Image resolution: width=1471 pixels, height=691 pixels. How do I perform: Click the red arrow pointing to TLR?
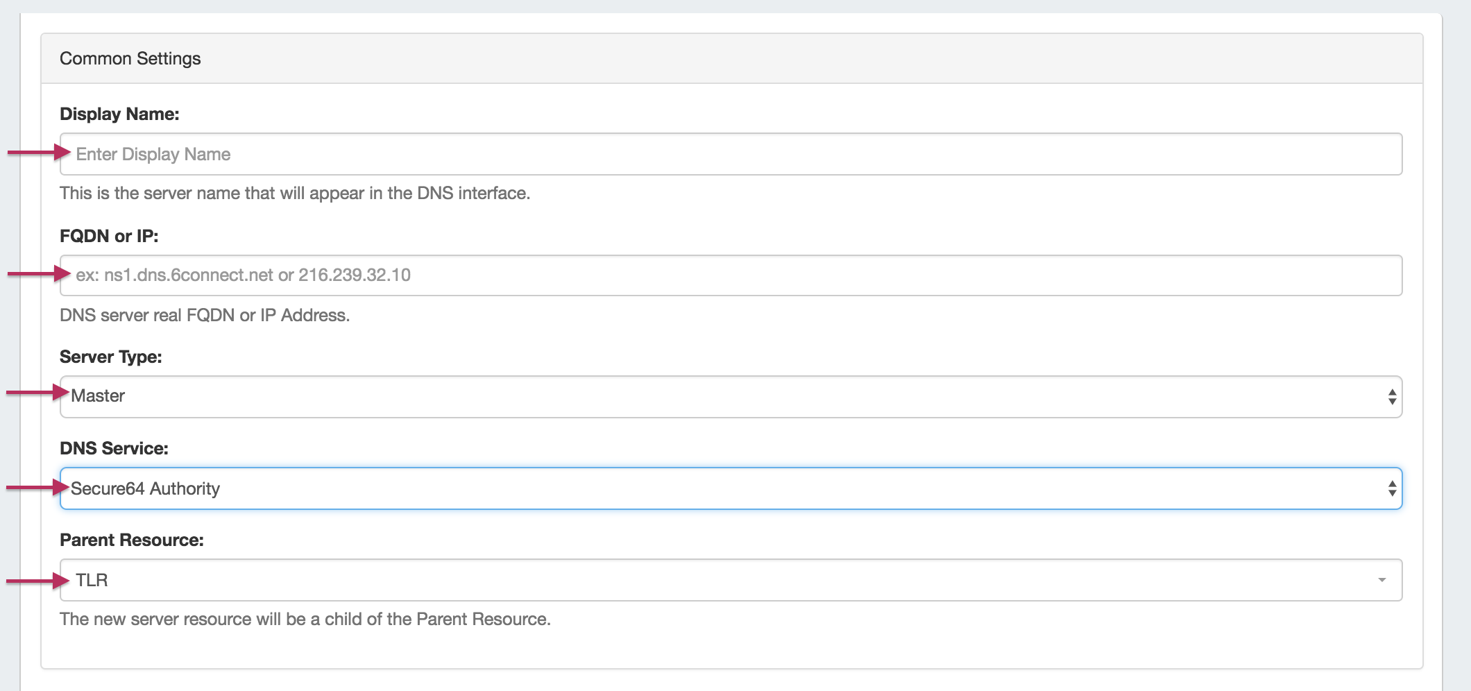tap(37, 581)
